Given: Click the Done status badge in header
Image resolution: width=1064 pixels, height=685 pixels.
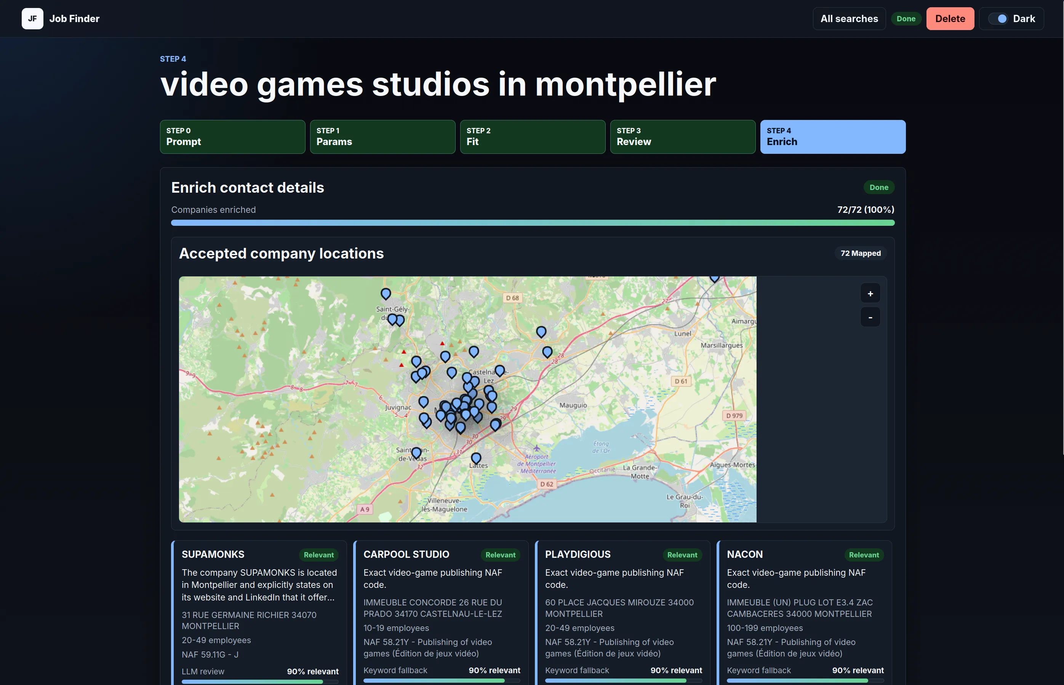Looking at the screenshot, I should pos(906,19).
